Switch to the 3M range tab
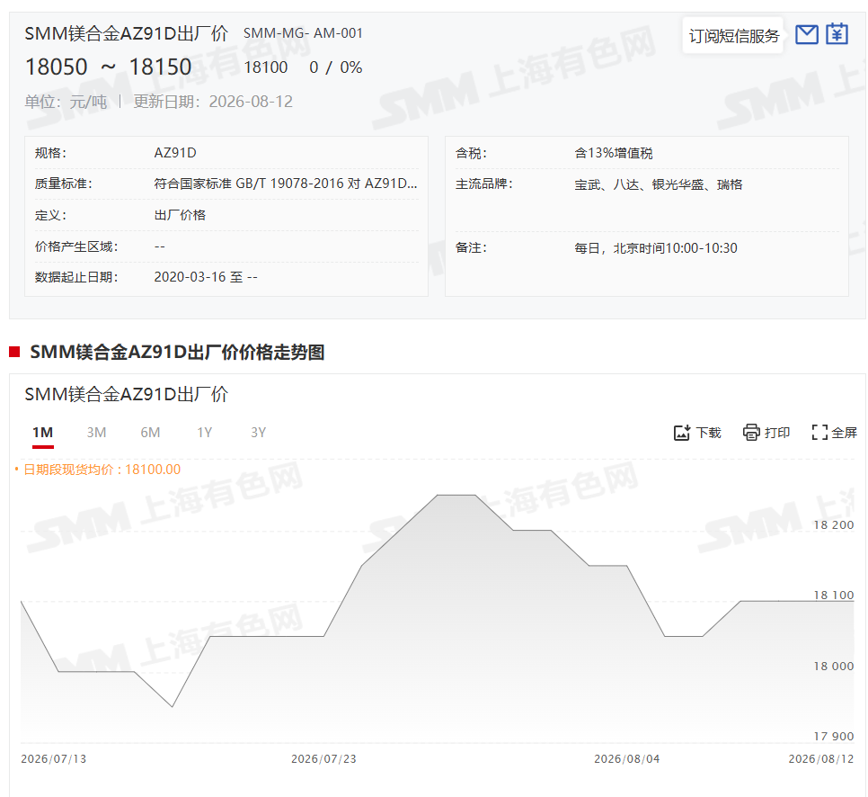This screenshot has width=868, height=797. [96, 433]
